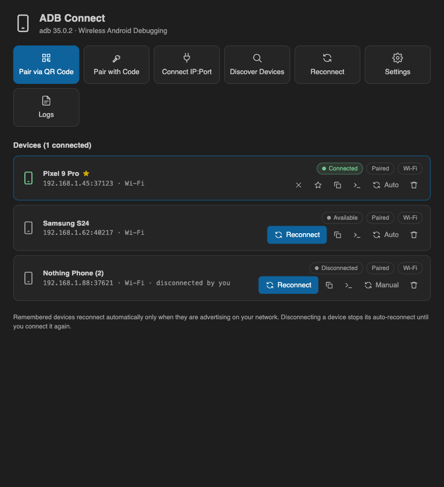Click the Samsung S24 device name
Viewport: 444px width, 487px height.
click(x=66, y=223)
